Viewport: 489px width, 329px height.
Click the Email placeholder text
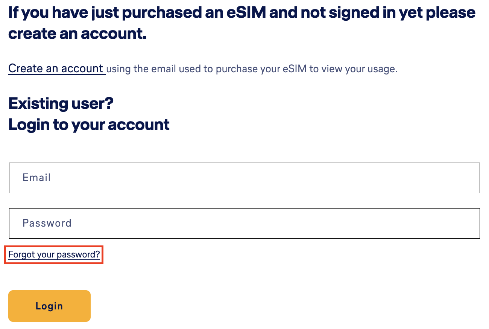click(x=36, y=178)
